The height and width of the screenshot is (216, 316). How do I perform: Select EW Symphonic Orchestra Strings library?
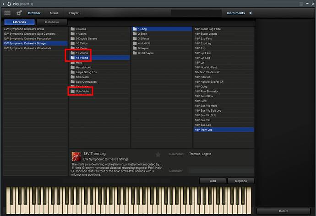(x=35, y=43)
